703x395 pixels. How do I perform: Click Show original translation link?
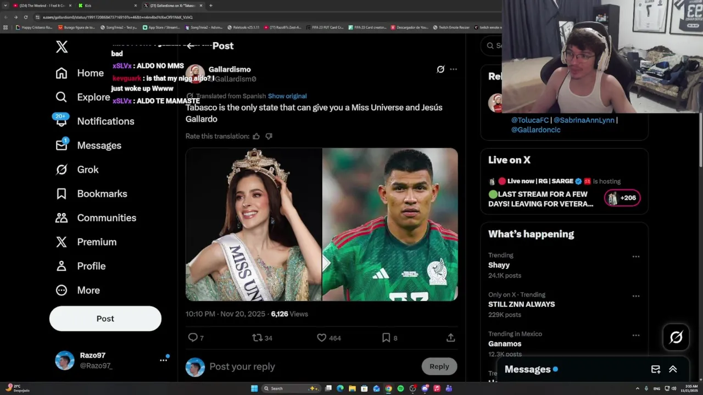287,96
